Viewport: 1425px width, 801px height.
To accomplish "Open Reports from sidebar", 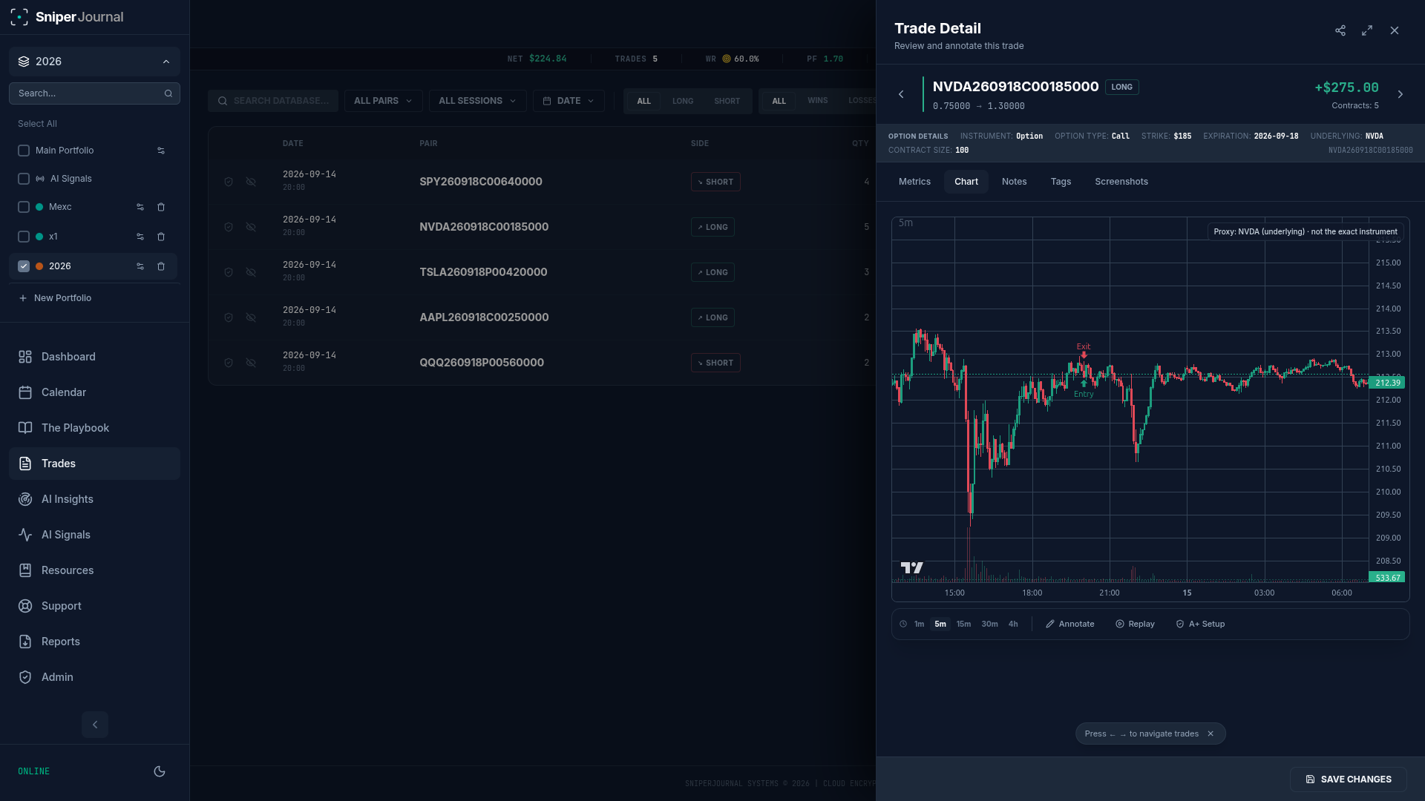I will click(94, 642).
